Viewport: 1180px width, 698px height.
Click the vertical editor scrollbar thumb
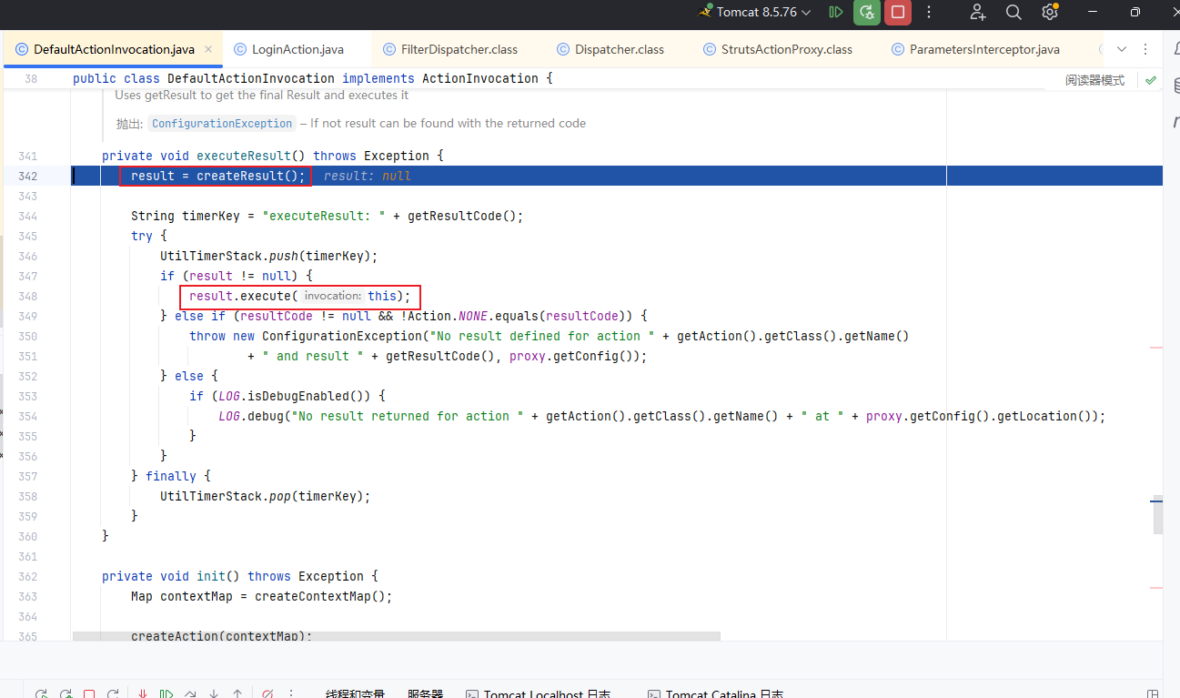click(x=1157, y=516)
